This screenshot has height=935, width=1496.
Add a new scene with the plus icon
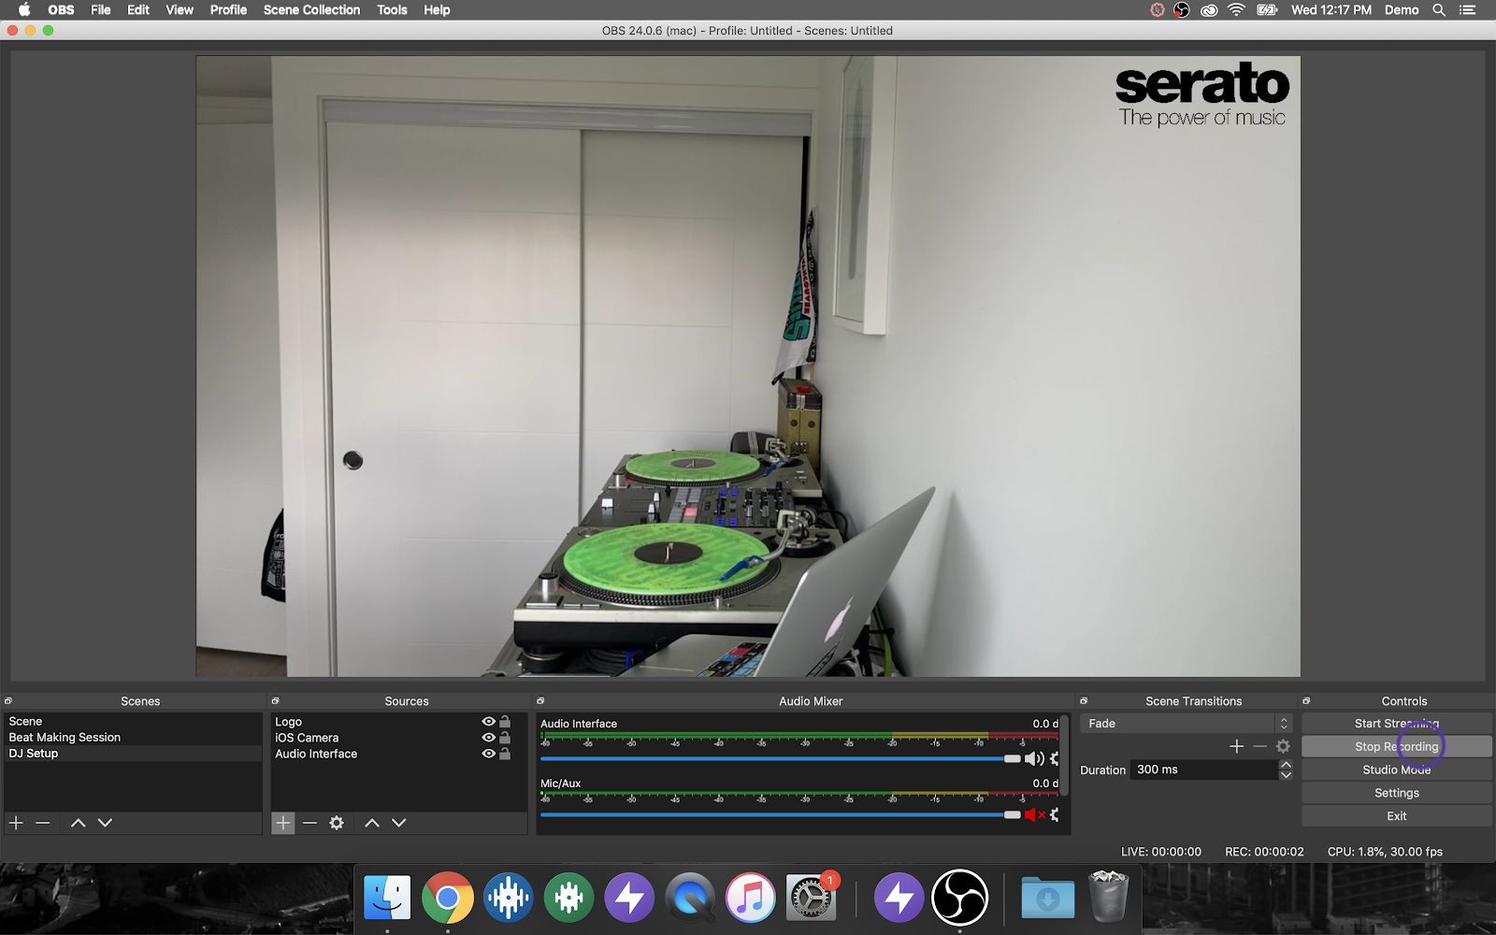[16, 823]
